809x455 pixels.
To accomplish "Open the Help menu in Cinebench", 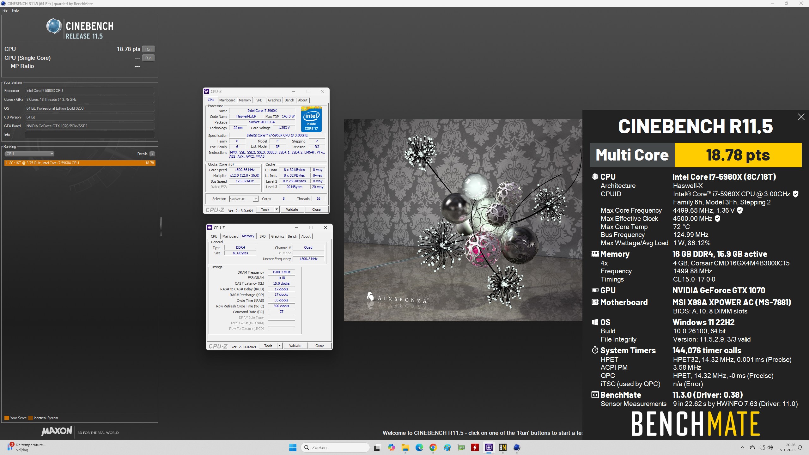I will 15,10.
